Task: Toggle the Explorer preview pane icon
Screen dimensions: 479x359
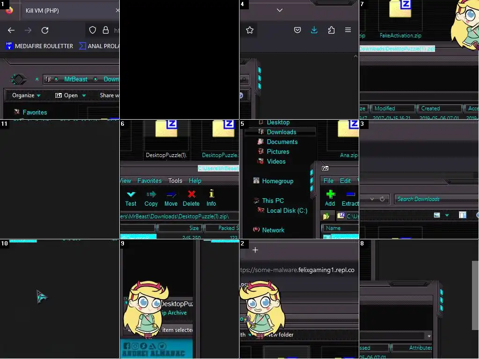Action: click(463, 215)
